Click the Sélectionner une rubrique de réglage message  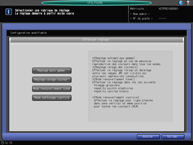42,10
